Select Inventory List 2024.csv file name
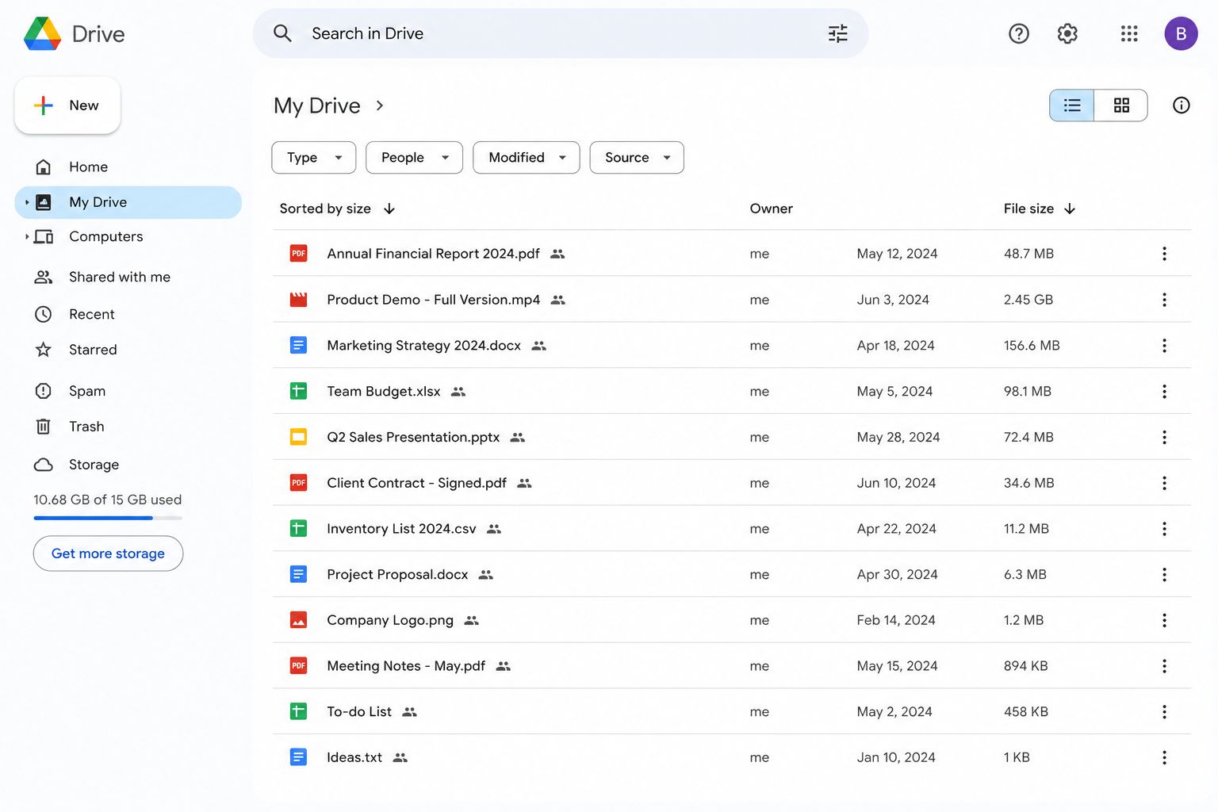 point(401,529)
